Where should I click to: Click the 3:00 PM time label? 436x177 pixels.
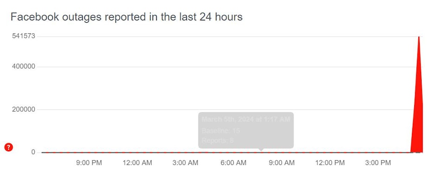378,163
